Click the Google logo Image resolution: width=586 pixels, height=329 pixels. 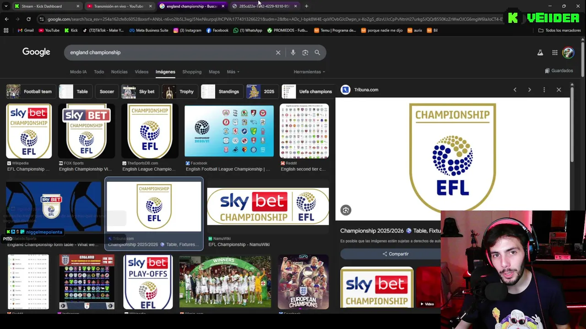(x=36, y=52)
